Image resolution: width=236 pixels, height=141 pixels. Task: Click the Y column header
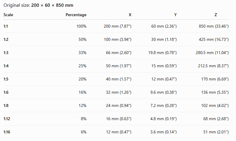175,15
